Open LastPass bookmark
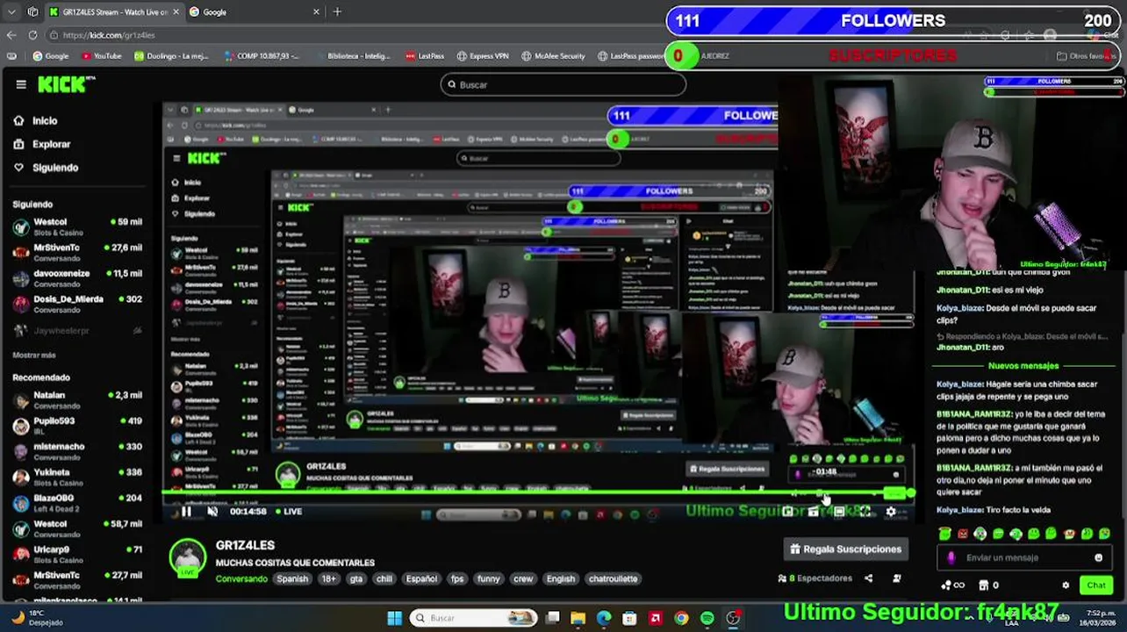Image resolution: width=1127 pixels, height=632 pixels. tap(425, 56)
